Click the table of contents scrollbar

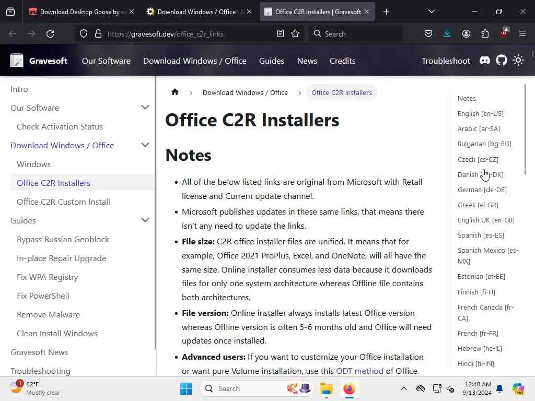coord(525,129)
